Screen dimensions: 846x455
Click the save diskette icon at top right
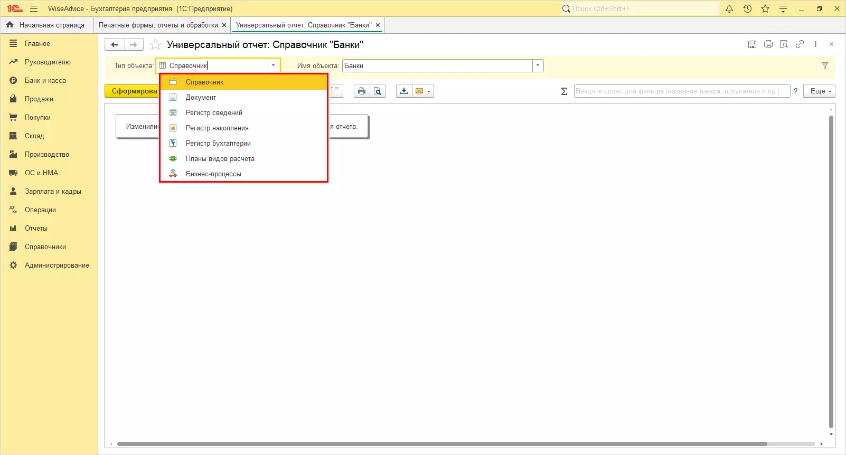[x=753, y=44]
